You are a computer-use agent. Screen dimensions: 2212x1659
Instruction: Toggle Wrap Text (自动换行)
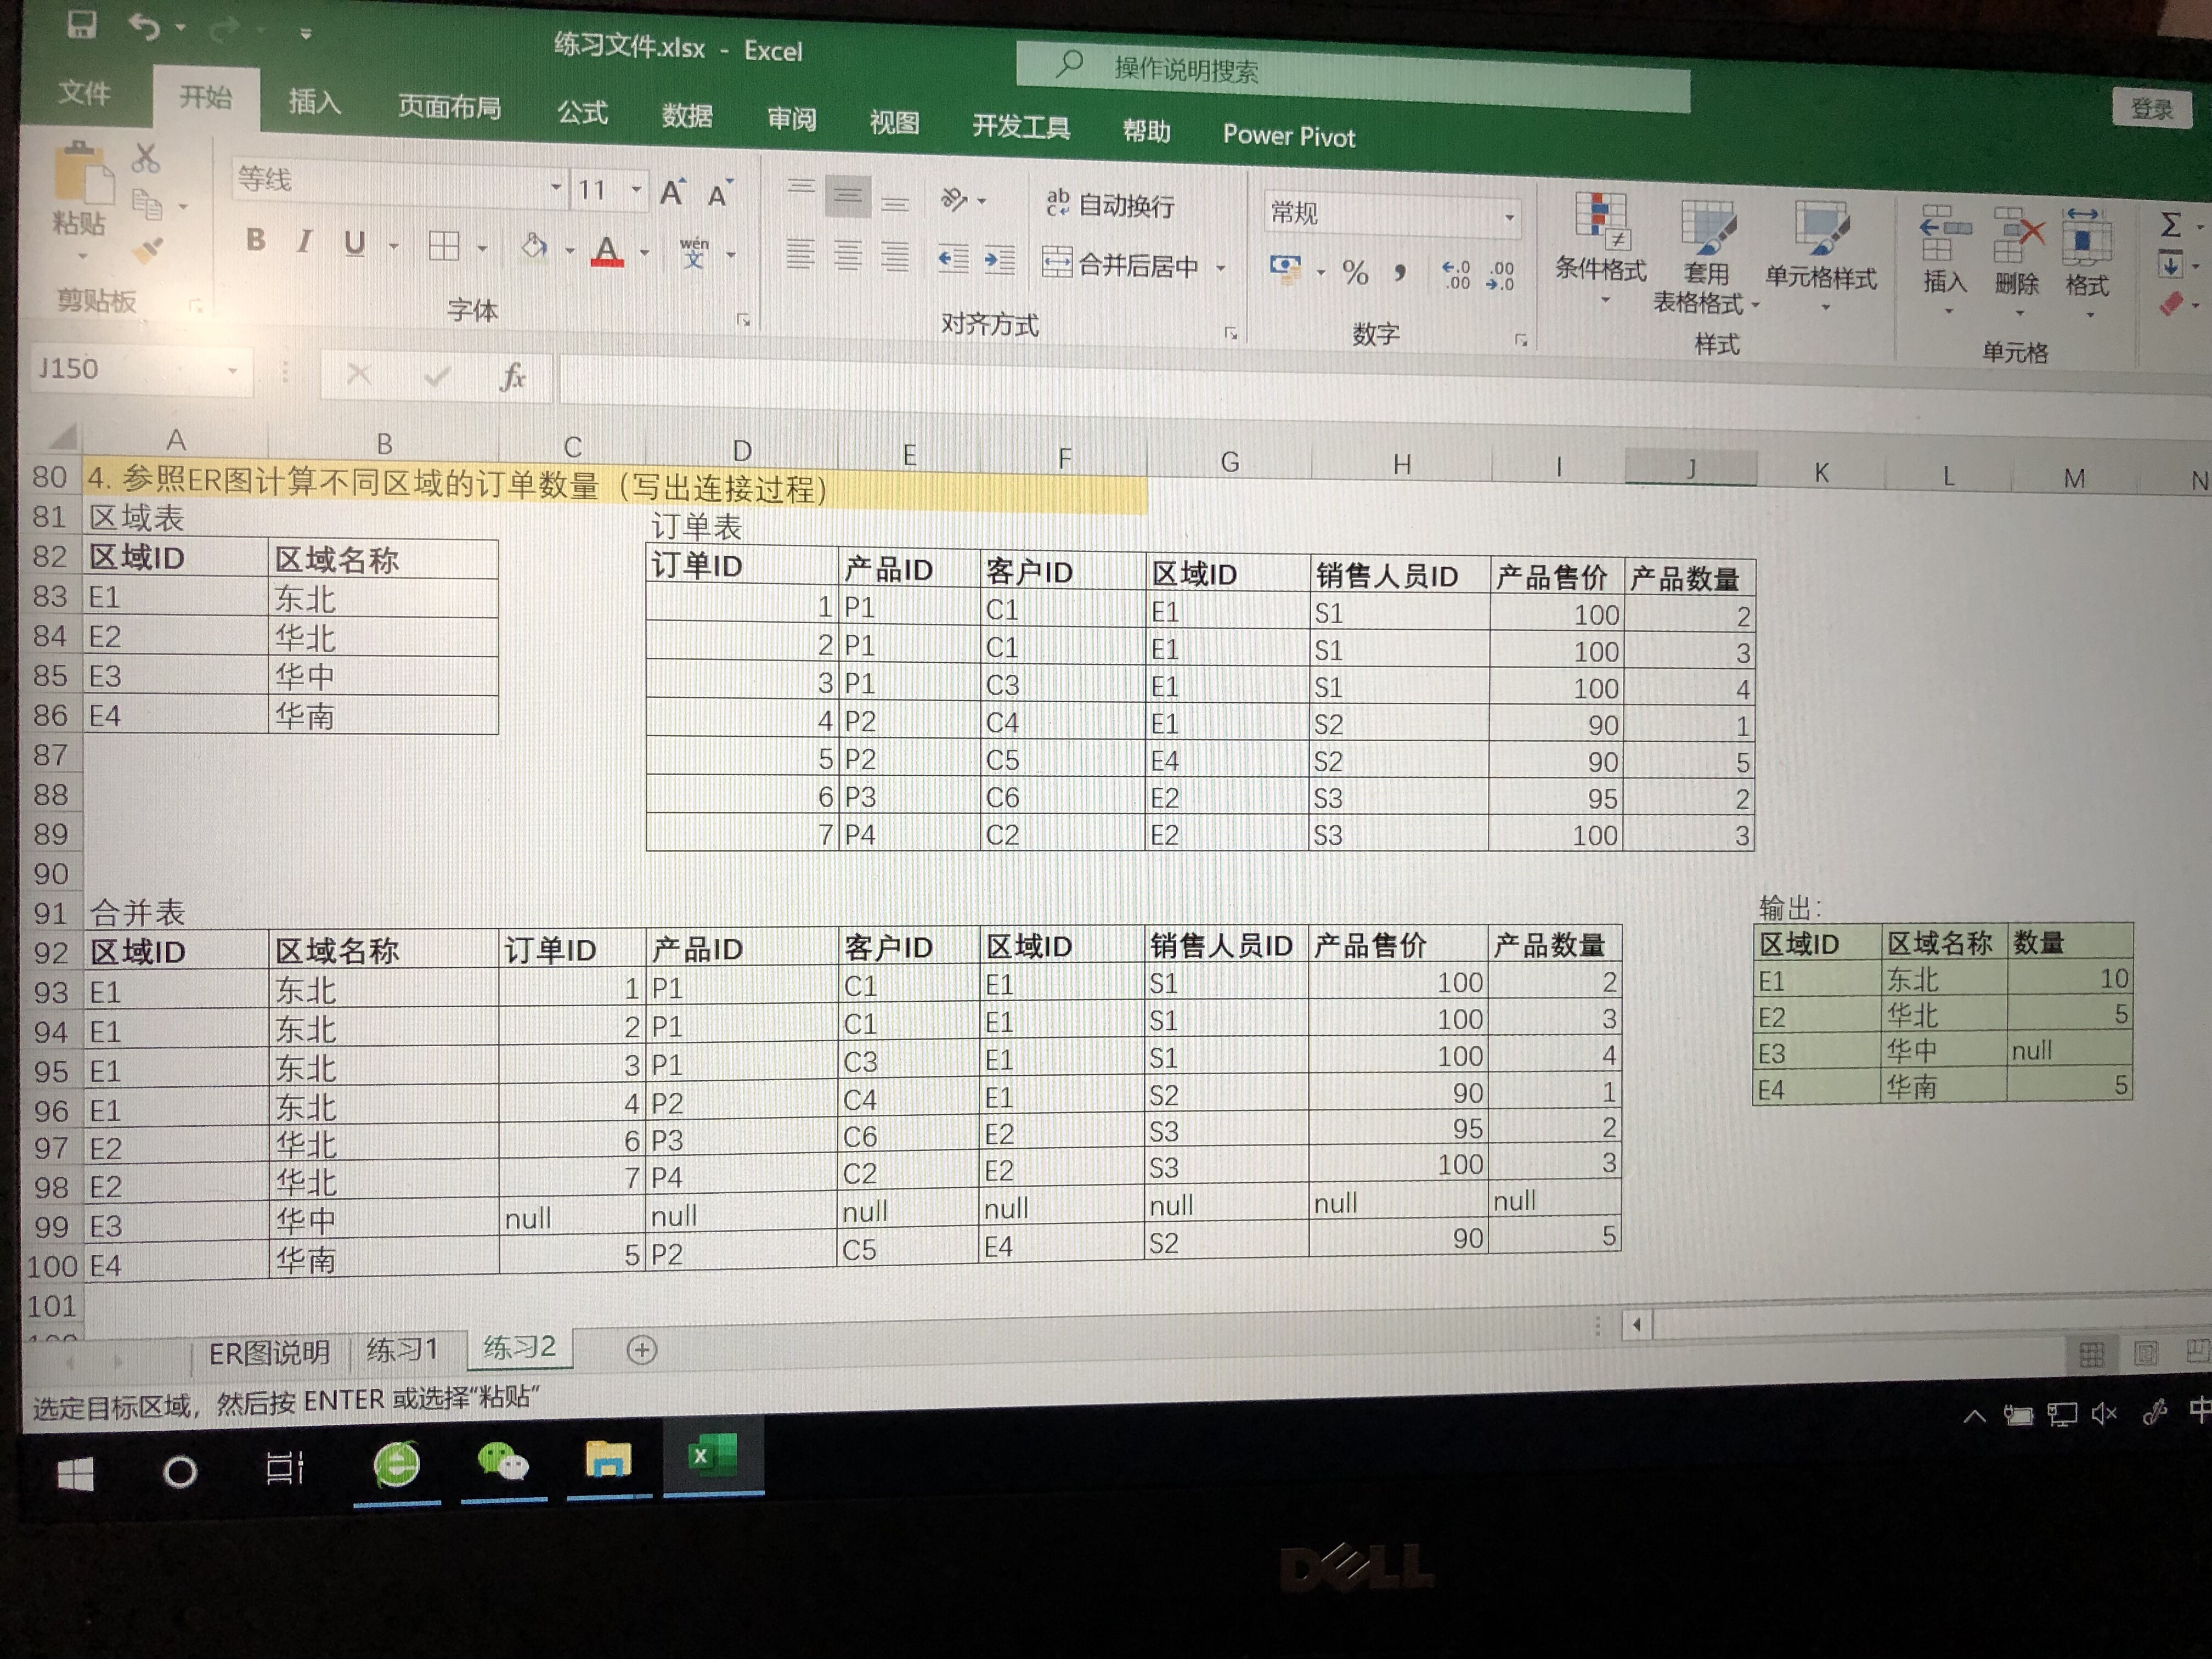[x=1110, y=205]
